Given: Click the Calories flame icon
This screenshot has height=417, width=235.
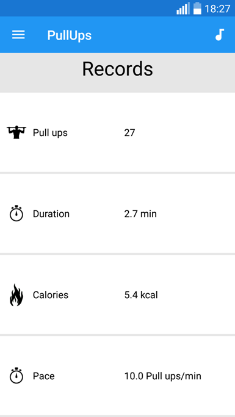Looking at the screenshot, I should tap(16, 294).
